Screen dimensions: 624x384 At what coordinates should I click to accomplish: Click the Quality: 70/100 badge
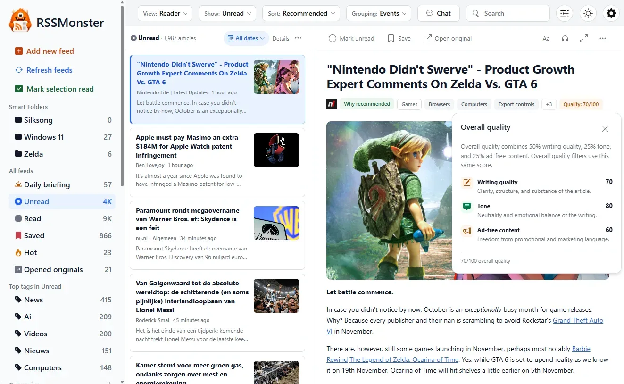pyautogui.click(x=581, y=104)
